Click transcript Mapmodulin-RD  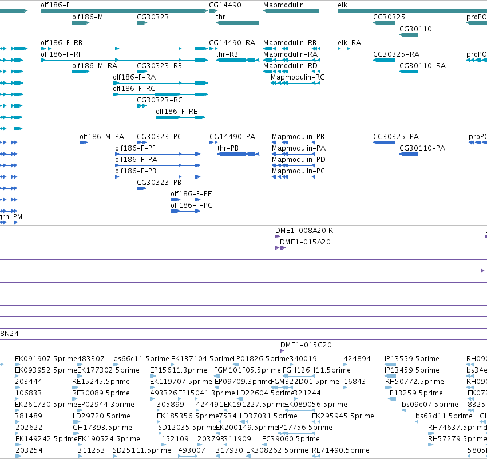[292, 72]
